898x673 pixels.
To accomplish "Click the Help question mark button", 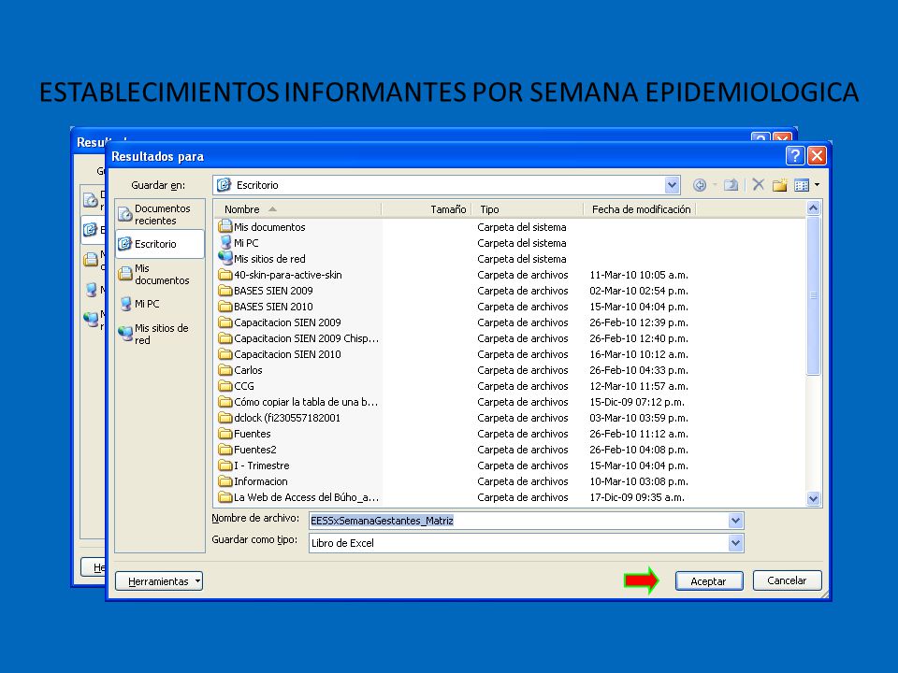I will click(x=795, y=156).
